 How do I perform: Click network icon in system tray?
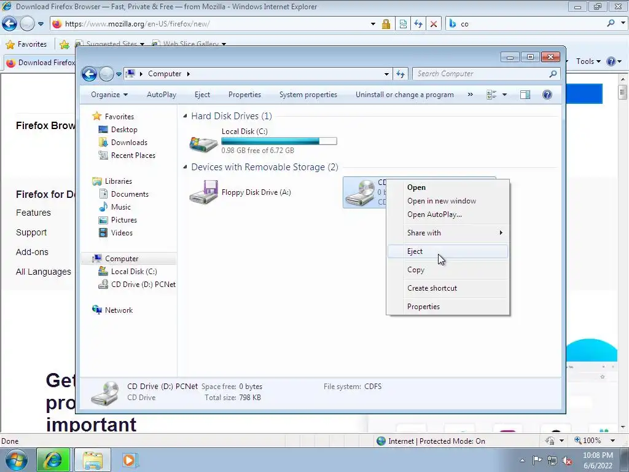(x=552, y=460)
